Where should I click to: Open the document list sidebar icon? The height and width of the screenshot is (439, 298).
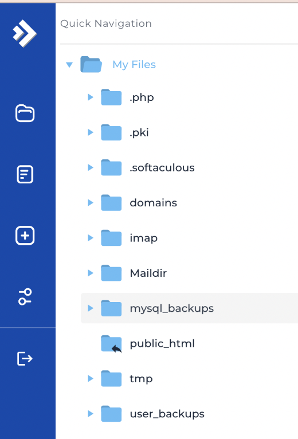tap(25, 174)
